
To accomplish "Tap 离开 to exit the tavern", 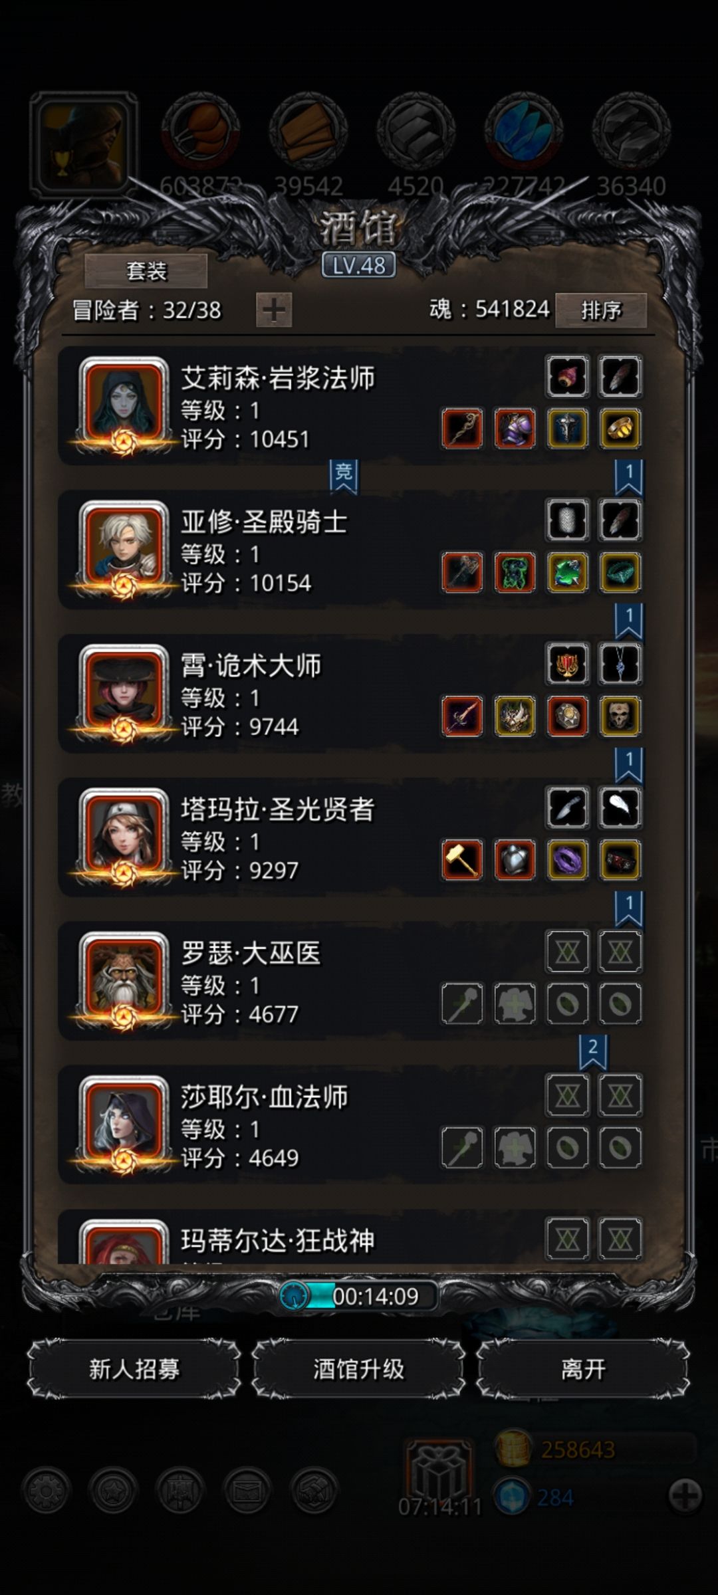I will click(583, 1369).
